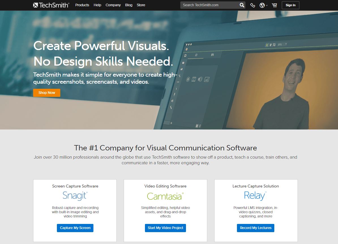Click the orange Shop Now button

pos(46,93)
